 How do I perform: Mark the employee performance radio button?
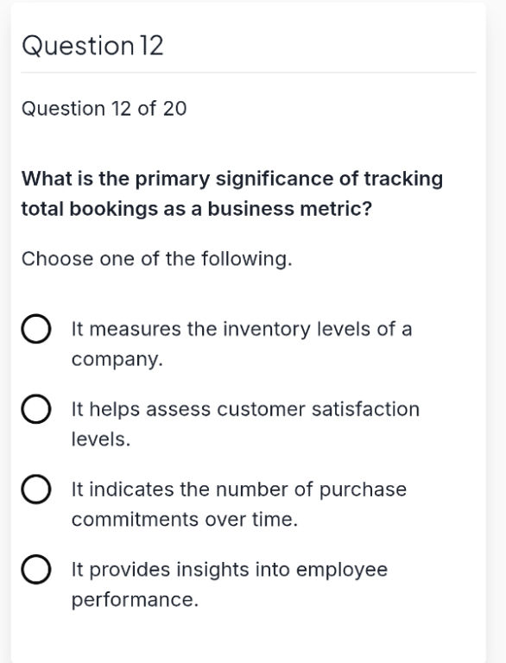pos(36,569)
